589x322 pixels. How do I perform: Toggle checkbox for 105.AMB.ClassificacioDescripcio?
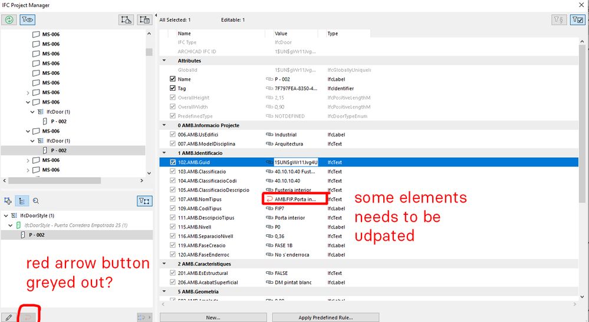point(172,190)
